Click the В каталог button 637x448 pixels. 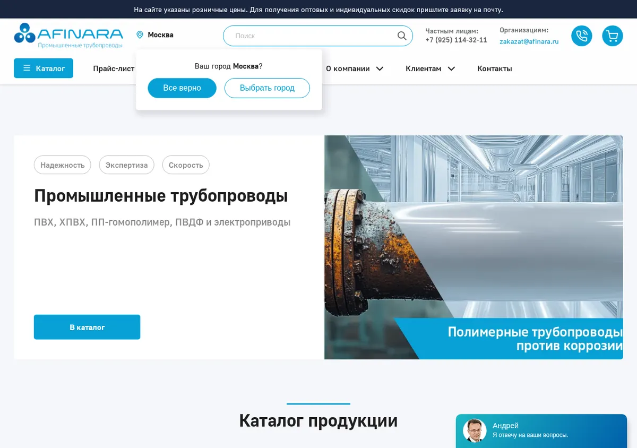click(87, 327)
